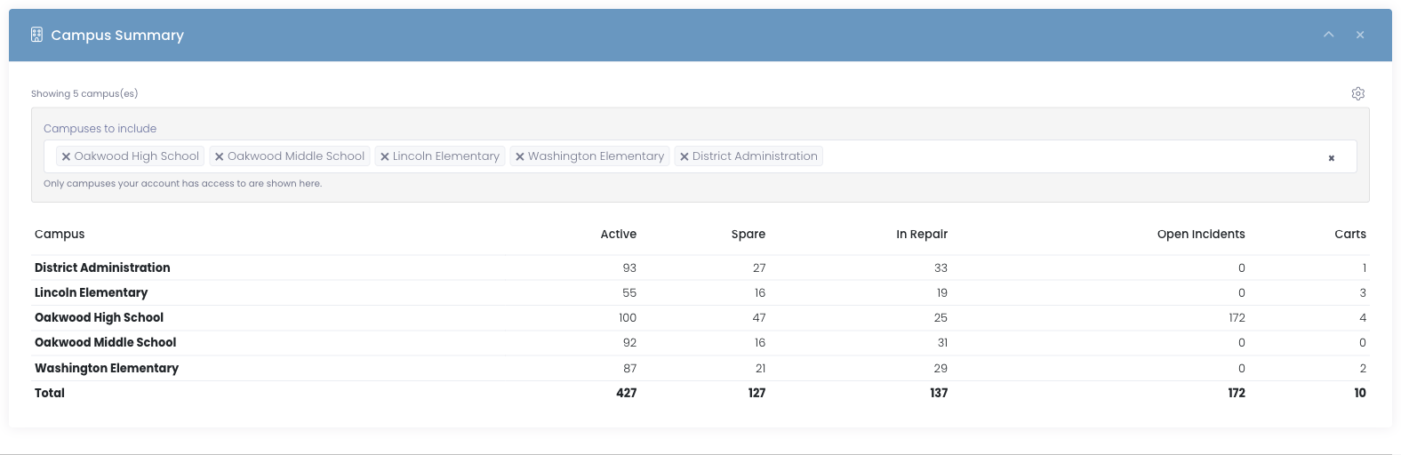Click the District Administration tag label
The width and height of the screenshot is (1401, 455).
click(755, 156)
